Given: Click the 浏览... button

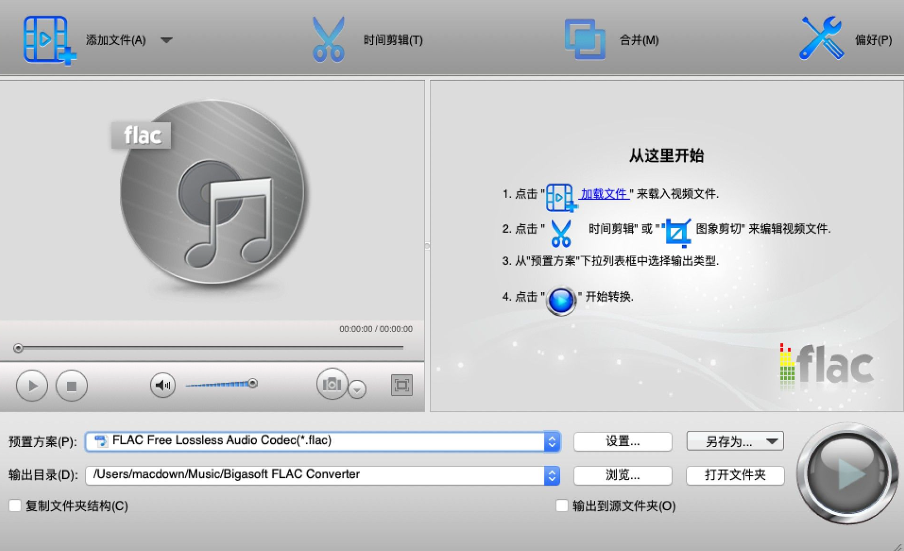Looking at the screenshot, I should (622, 475).
